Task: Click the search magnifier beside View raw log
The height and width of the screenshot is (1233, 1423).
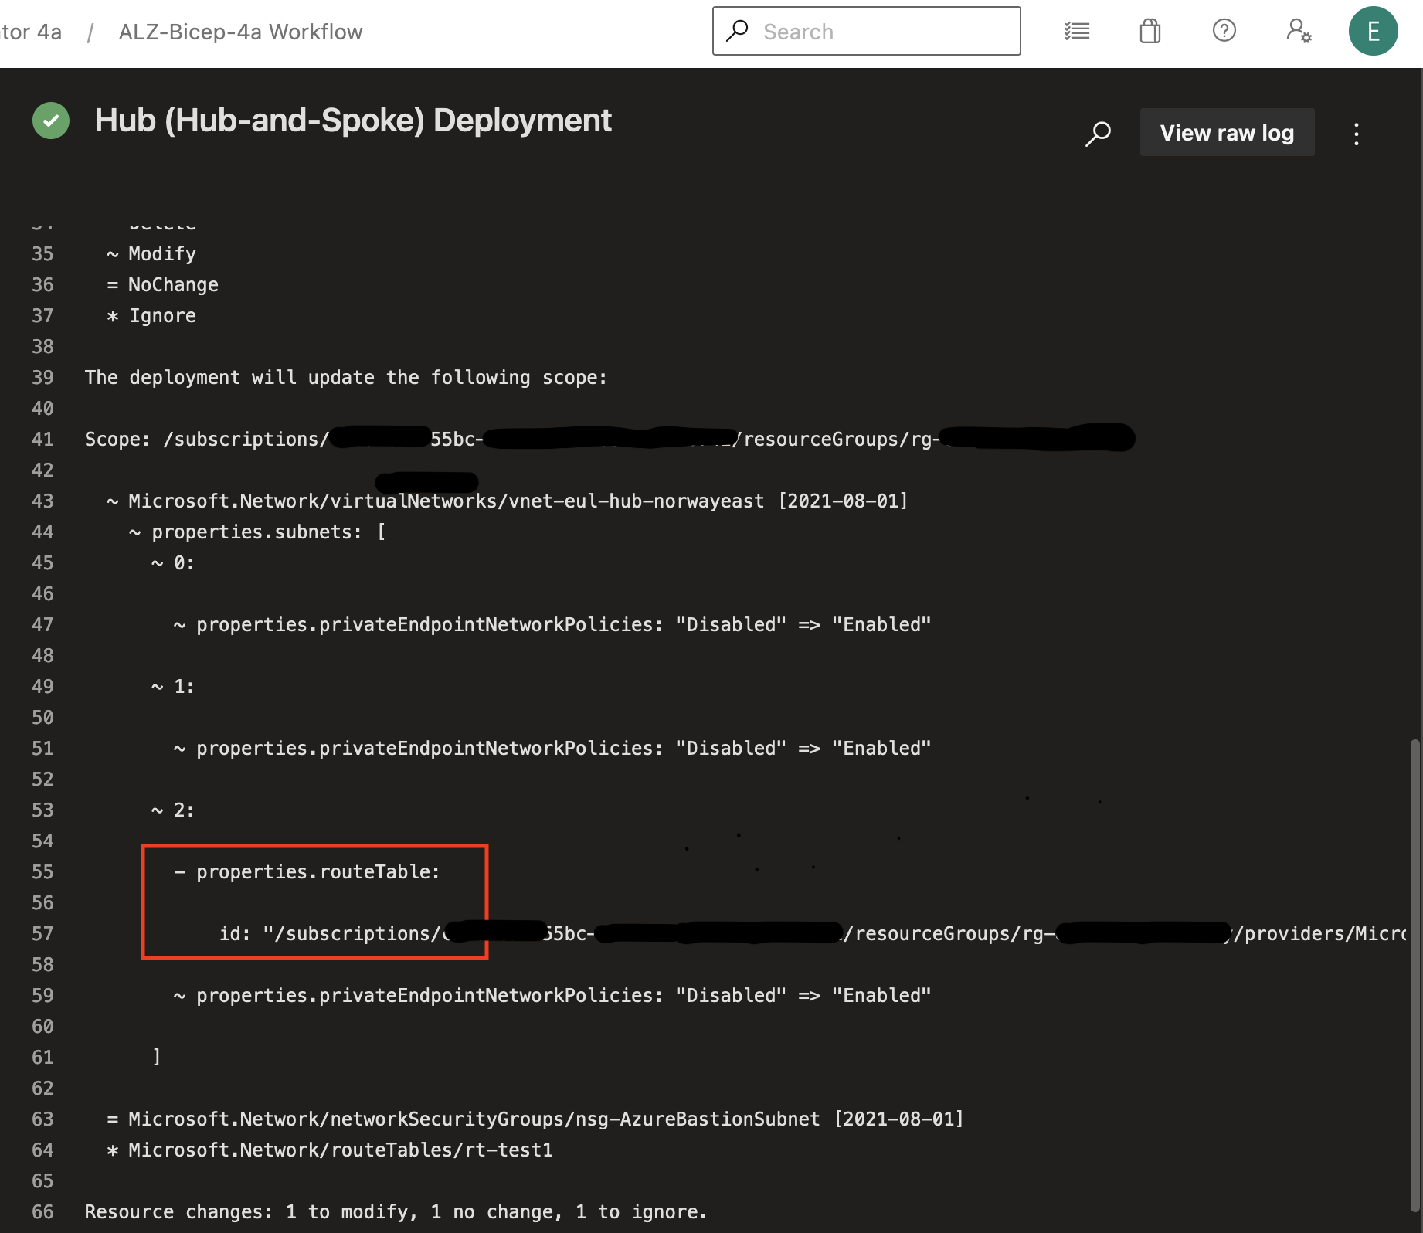Action: pyautogui.click(x=1098, y=133)
